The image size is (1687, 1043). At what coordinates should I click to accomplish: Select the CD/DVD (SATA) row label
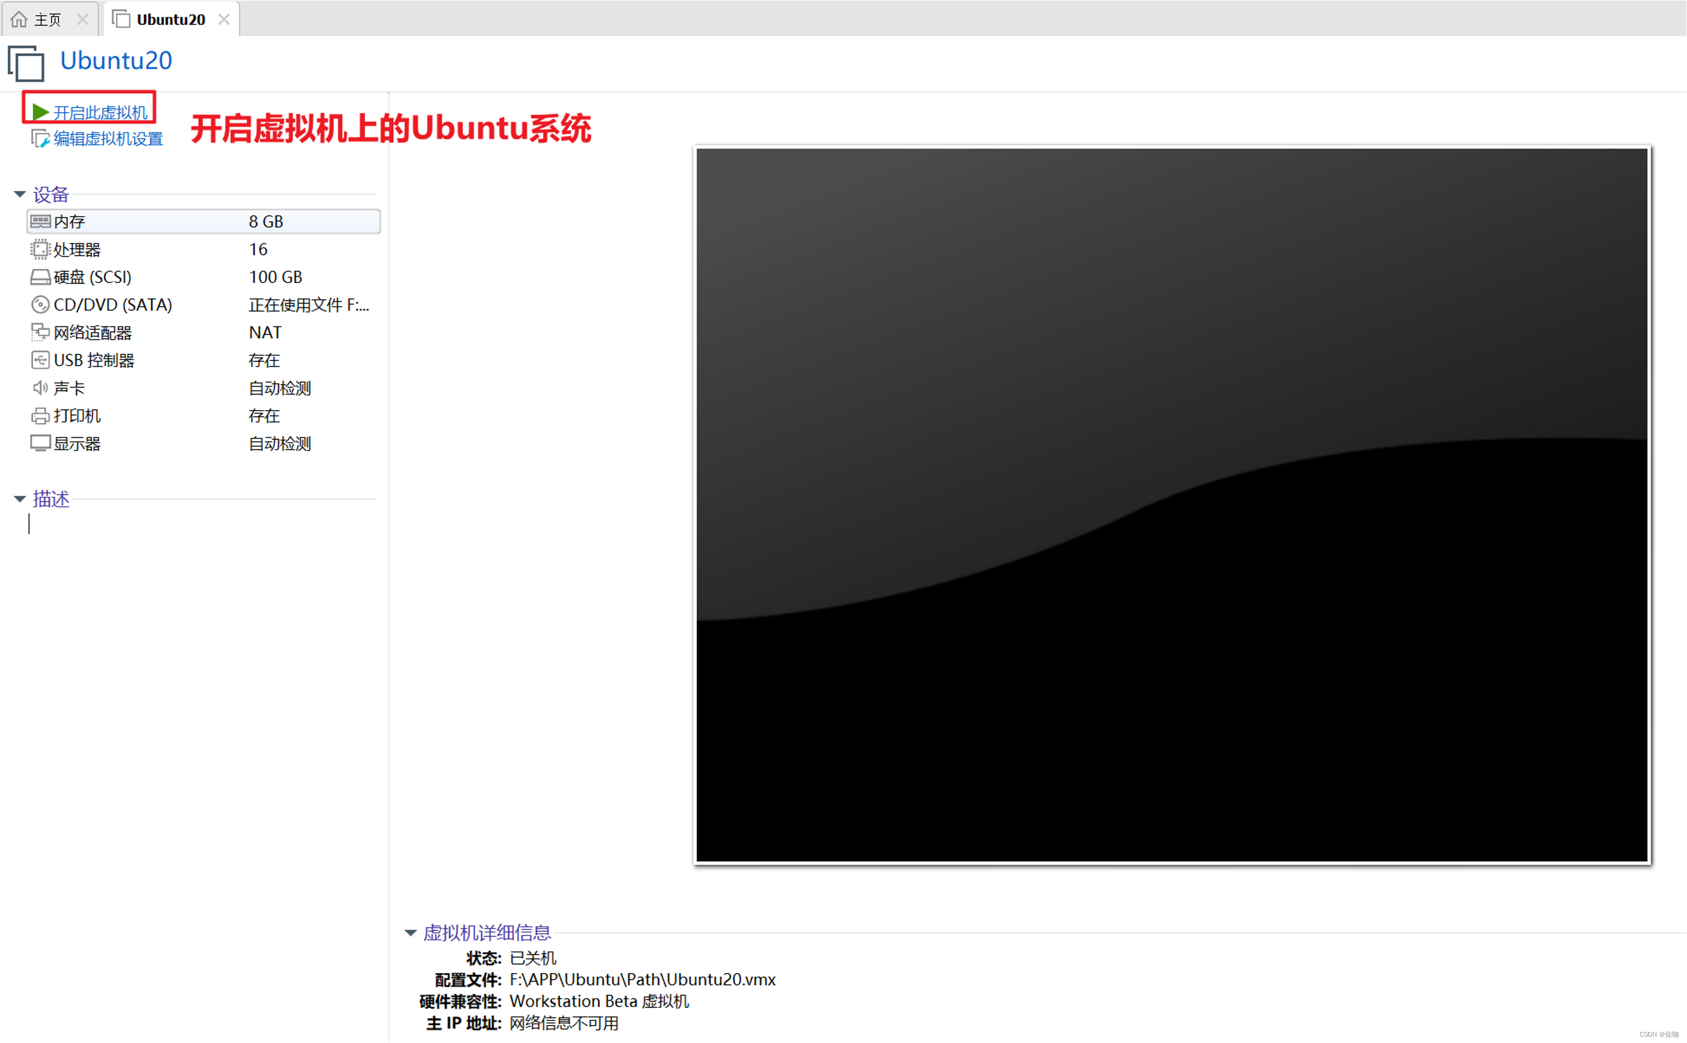tap(113, 305)
